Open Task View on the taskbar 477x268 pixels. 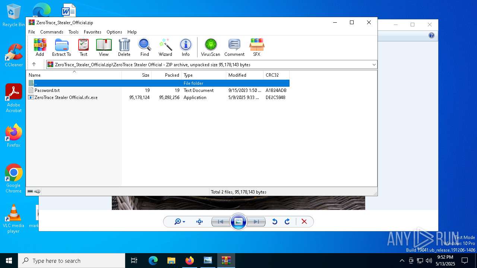click(x=134, y=261)
